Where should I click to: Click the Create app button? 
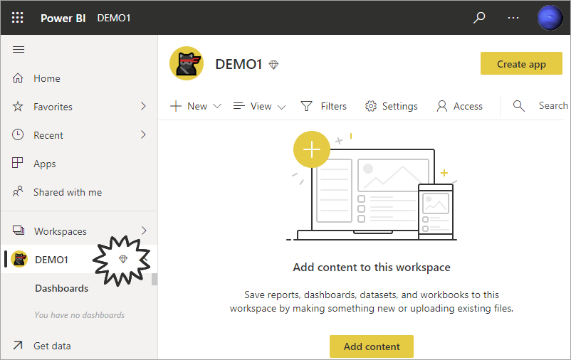coord(521,63)
